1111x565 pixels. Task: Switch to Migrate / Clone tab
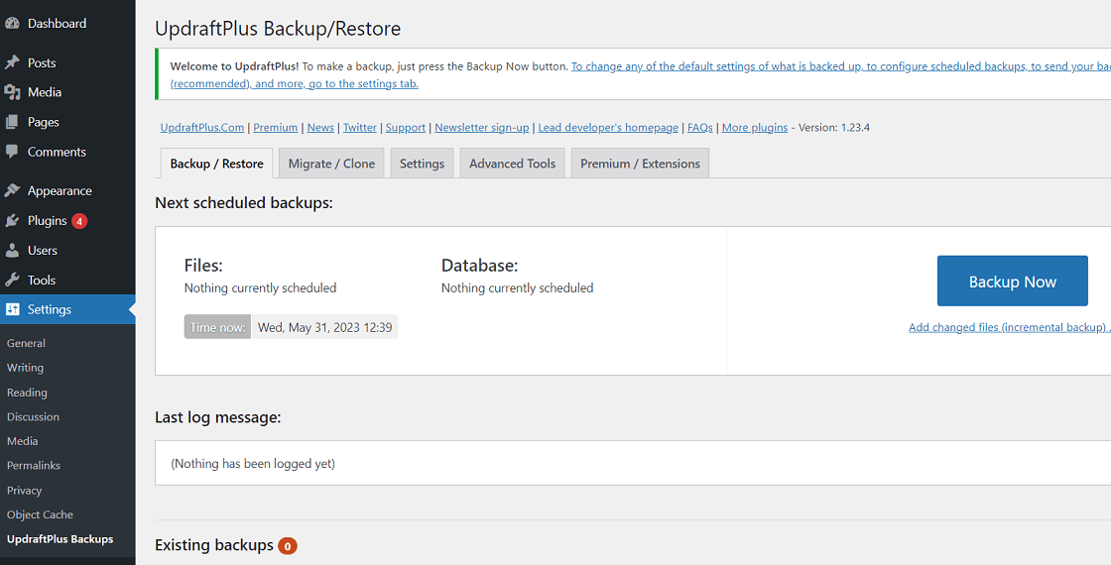point(331,164)
